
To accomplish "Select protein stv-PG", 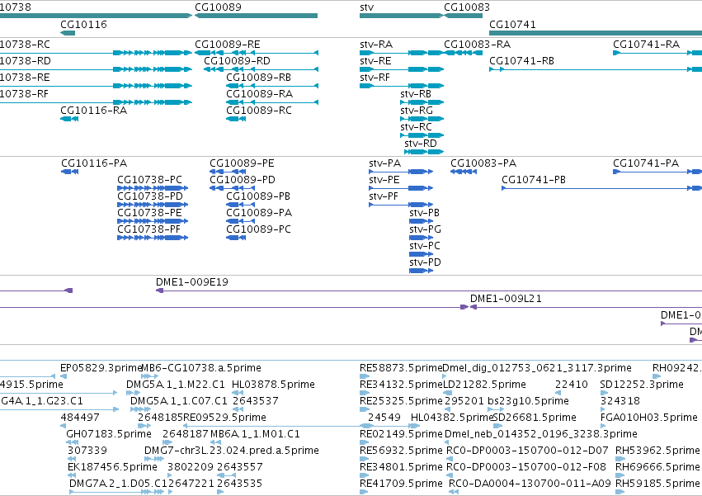I will pos(422,238).
